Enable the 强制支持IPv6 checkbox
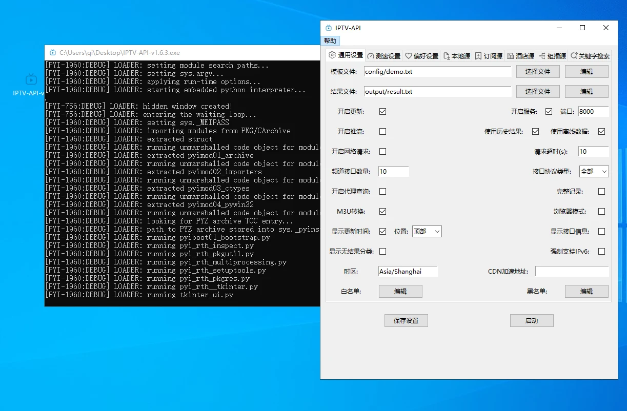The image size is (627, 411). 601,251
